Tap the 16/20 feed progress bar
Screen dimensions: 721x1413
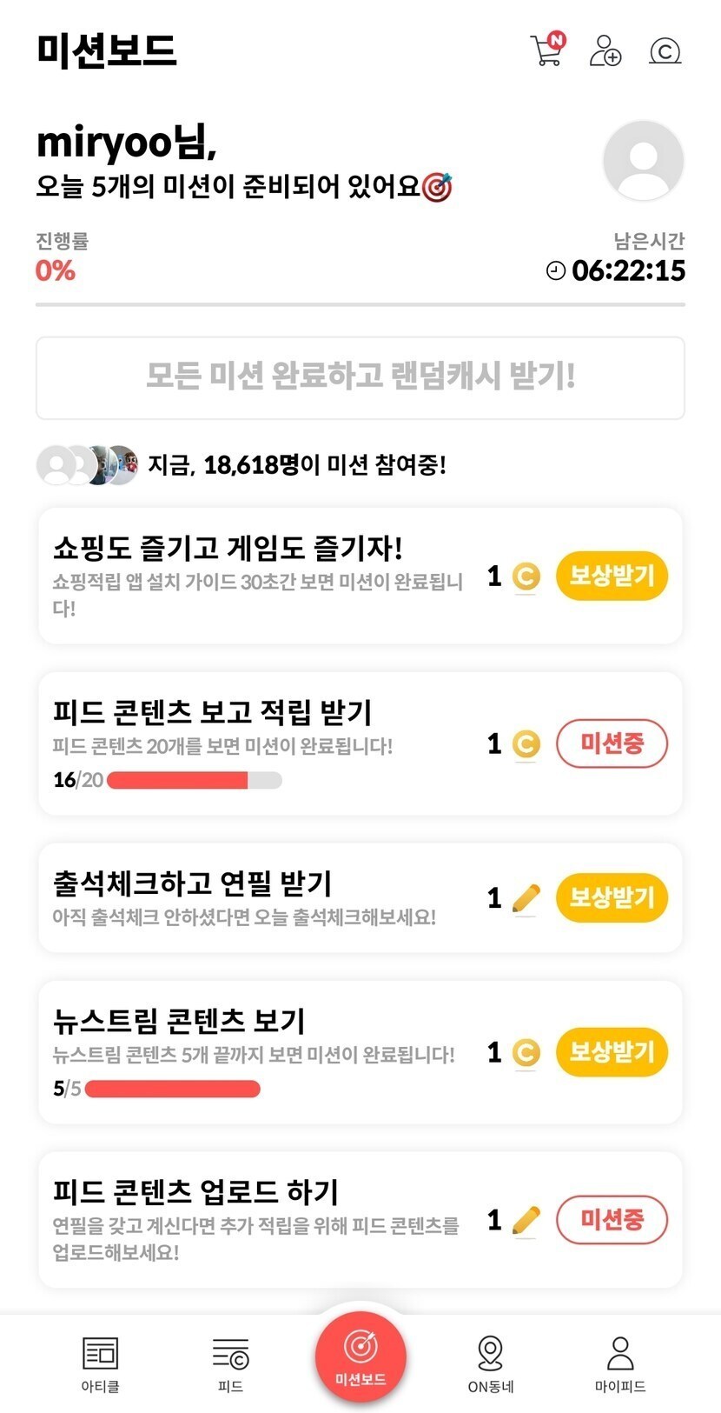[x=194, y=780]
